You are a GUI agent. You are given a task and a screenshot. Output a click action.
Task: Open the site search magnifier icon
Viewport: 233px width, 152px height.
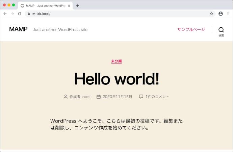[x=221, y=30]
